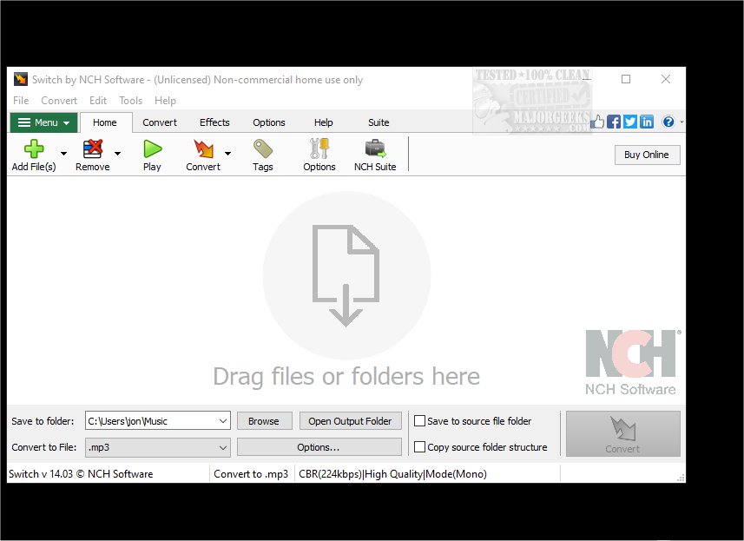Click 'Convert to .mp3' status bar text
This screenshot has width=744, height=541.
coord(251,473)
